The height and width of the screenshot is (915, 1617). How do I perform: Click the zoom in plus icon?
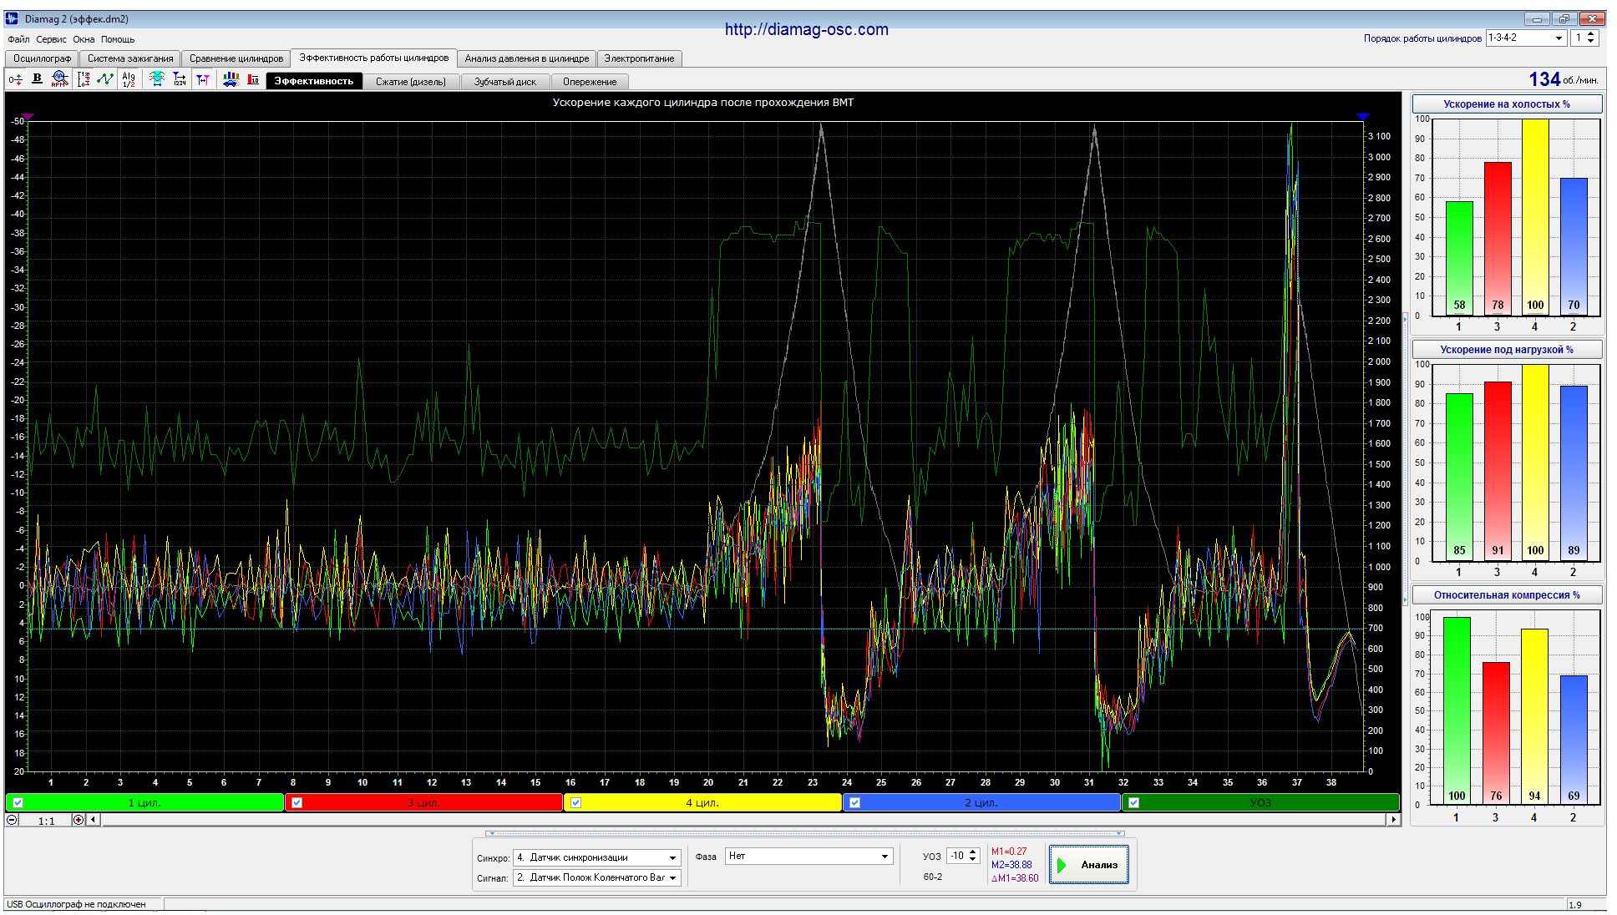79,820
